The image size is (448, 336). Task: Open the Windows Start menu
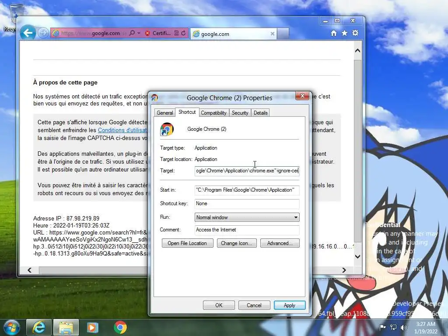pos(12,327)
